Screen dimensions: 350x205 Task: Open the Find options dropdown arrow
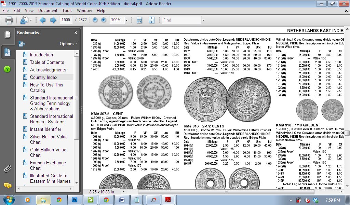coord(203,20)
